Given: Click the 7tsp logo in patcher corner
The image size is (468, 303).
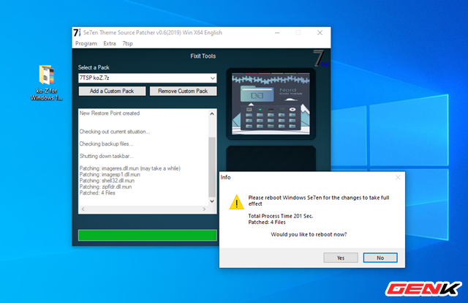Looking at the screenshot, I should [x=321, y=59].
